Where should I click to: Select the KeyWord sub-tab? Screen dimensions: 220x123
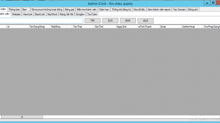[x=52, y=14]
